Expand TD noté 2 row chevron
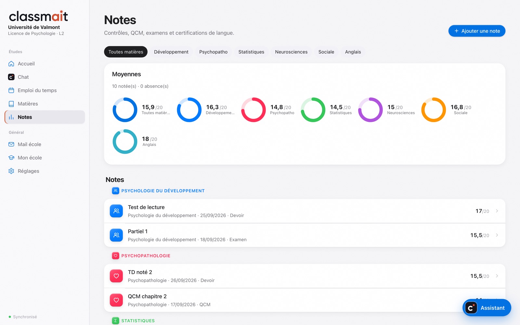This screenshot has width=520, height=325. coord(497,276)
